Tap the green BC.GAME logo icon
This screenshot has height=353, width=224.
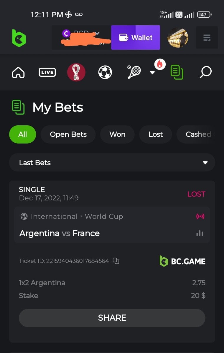click(x=19, y=38)
